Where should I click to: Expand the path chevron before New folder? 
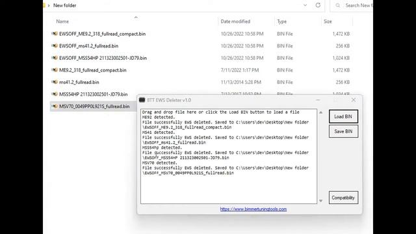point(49,5)
